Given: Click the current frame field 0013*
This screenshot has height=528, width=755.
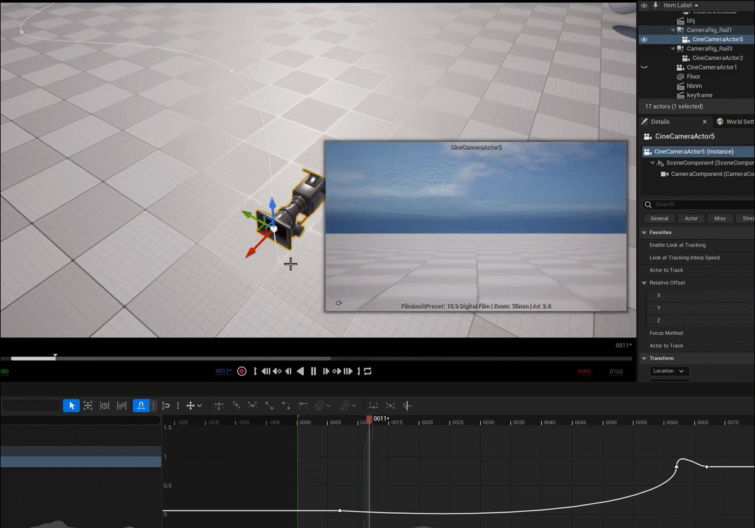Looking at the screenshot, I should coord(224,371).
